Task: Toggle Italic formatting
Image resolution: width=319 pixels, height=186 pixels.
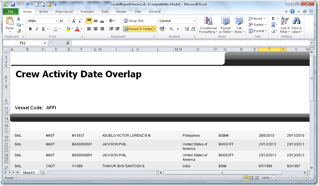Action: coord(37,29)
